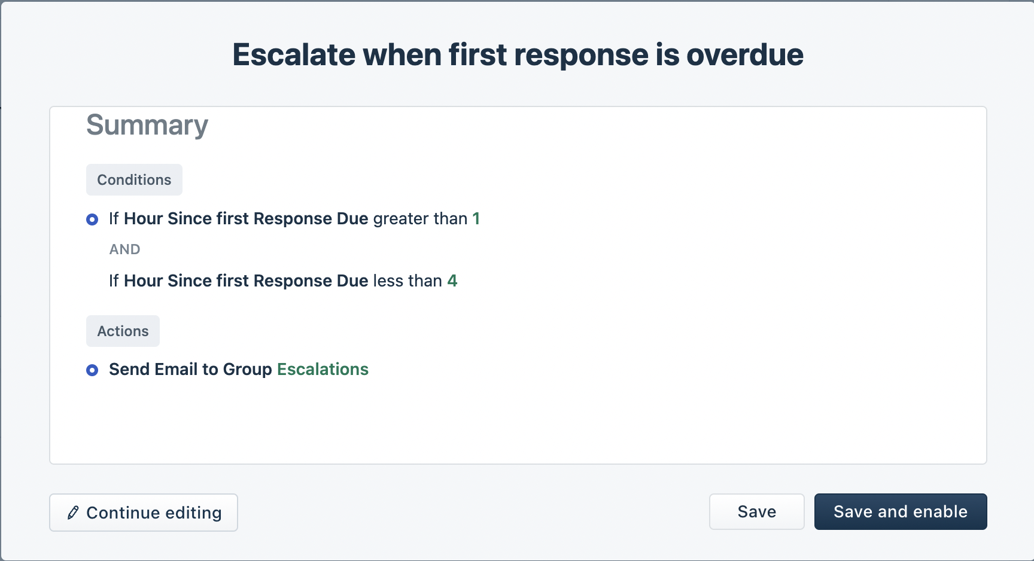Select the radio marker next to Send Email to Group
This screenshot has width=1034, height=561.
point(92,370)
